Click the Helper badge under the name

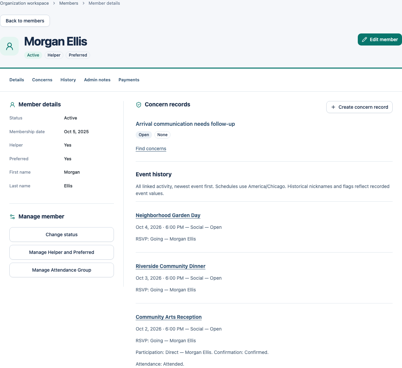coord(54,55)
